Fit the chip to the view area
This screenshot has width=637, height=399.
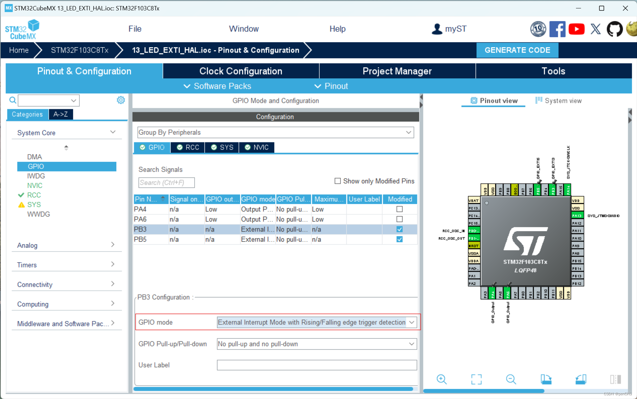(476, 379)
